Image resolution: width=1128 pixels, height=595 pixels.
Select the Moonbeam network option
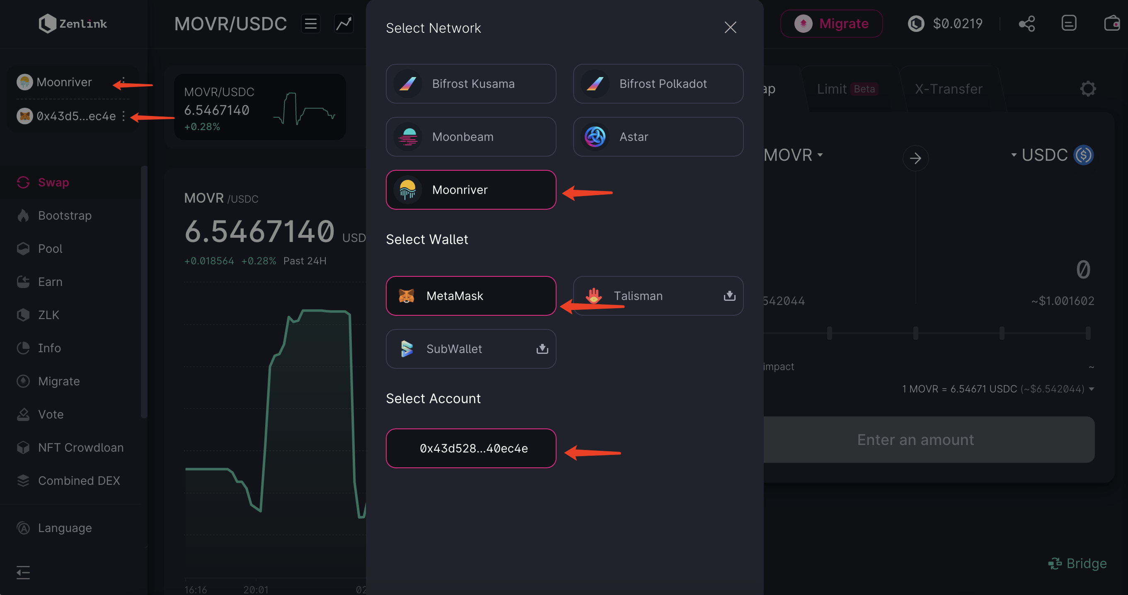471,137
